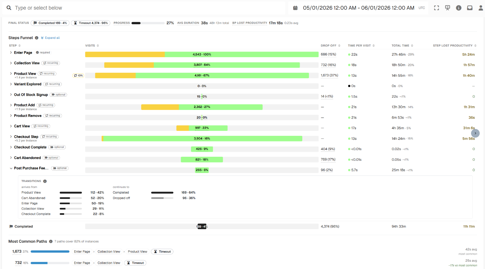Click the Timeout chip in 1,673 path
485x269 pixels.
[162, 252]
